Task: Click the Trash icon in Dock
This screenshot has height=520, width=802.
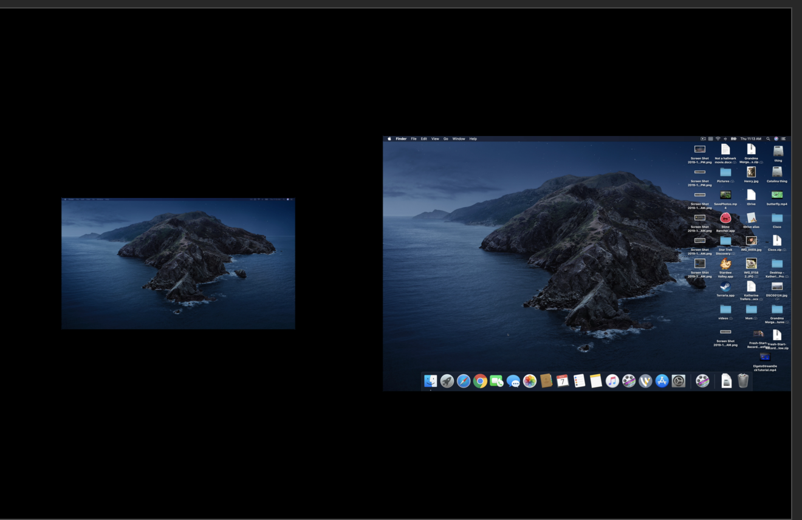Action: [x=742, y=381]
